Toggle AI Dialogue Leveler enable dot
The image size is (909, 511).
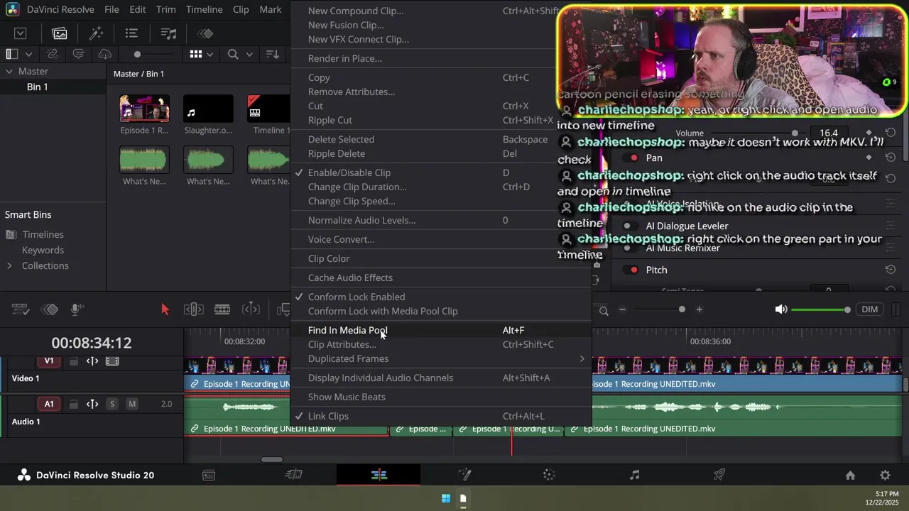pyautogui.click(x=627, y=226)
